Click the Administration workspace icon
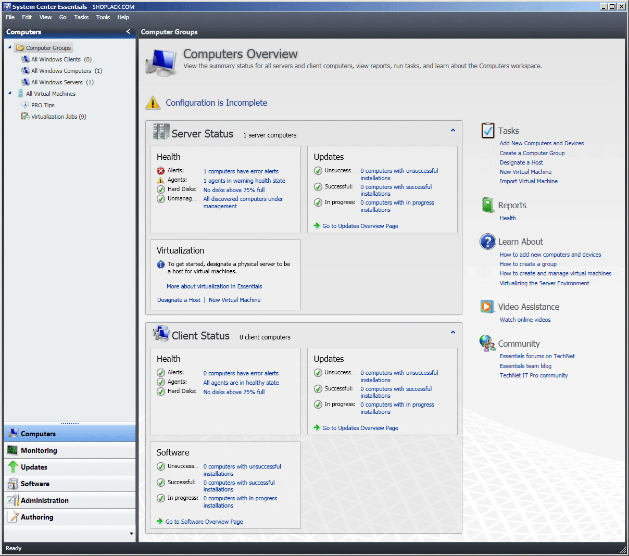Viewport: 629px width, 556px height. click(13, 500)
